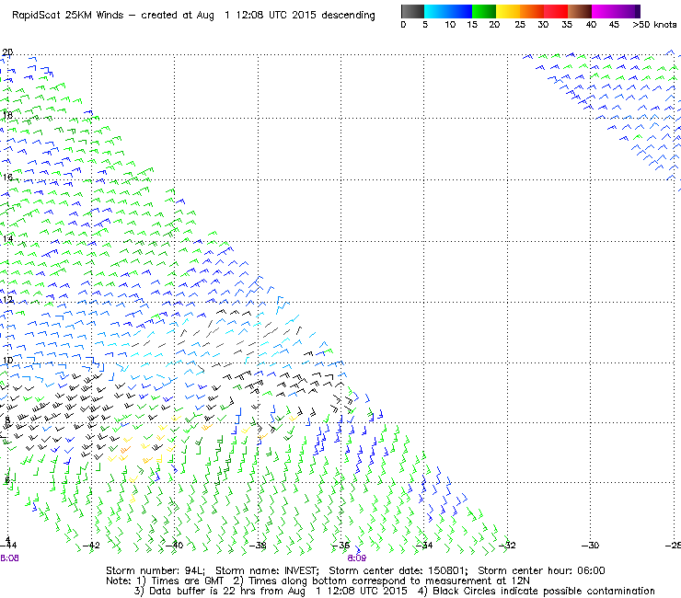Click the longitude label '-36'
The image size is (681, 598).
[340, 546]
